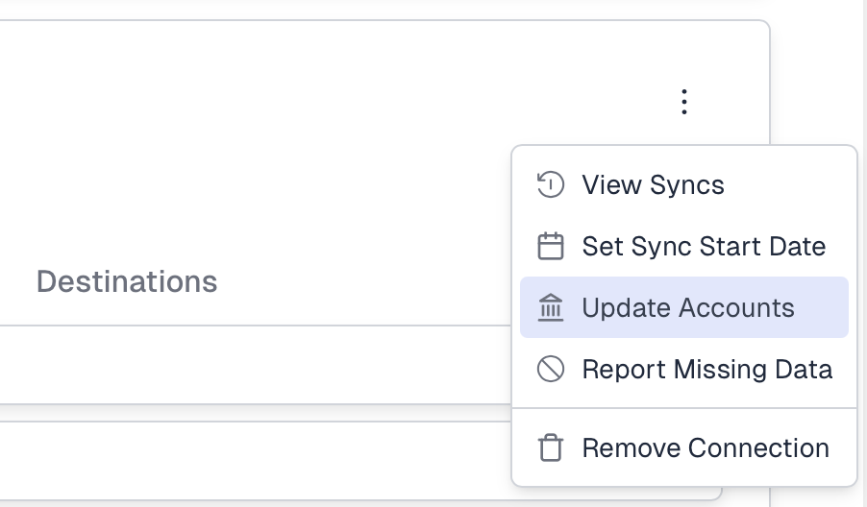
Task: Click the trash can icon for Remove Connection
Action: 550,448
